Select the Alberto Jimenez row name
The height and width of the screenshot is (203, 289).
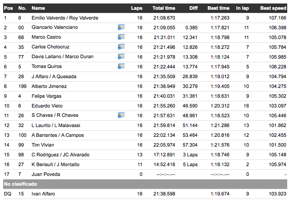point(49,86)
